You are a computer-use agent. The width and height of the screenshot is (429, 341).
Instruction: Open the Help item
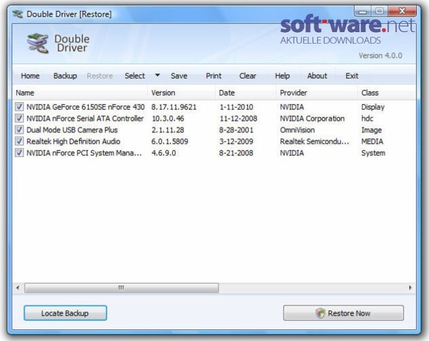point(282,76)
